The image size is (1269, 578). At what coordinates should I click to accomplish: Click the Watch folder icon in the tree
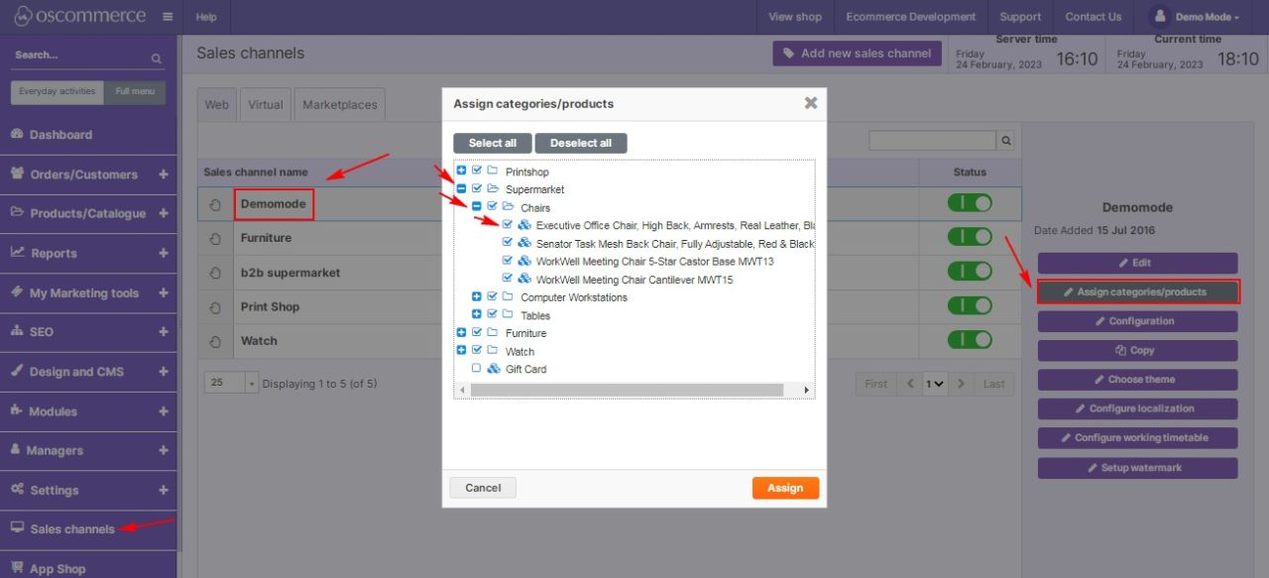pyautogui.click(x=493, y=350)
